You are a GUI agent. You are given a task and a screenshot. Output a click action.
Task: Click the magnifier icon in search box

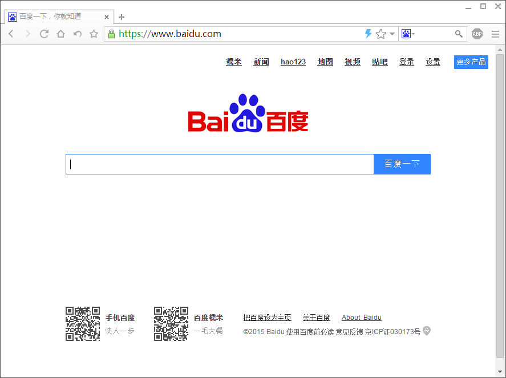click(459, 34)
